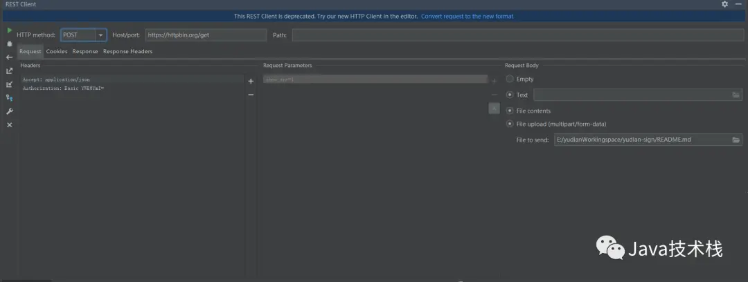Click the import request icon

[10, 84]
